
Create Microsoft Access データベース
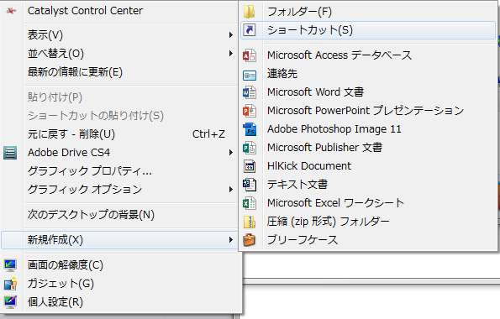pyautogui.click(x=368, y=55)
